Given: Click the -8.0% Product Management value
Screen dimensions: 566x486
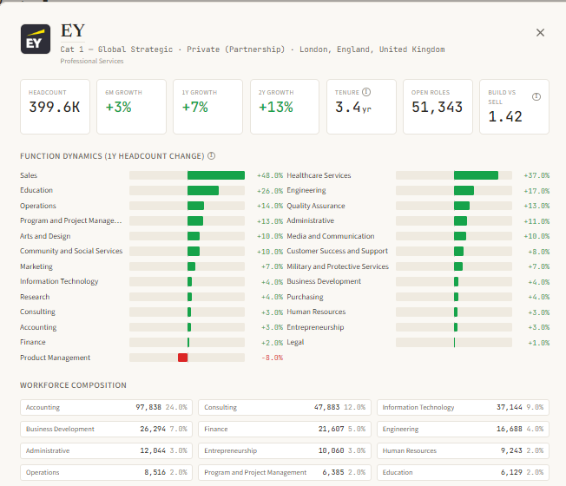Looking at the screenshot, I should [273, 358].
